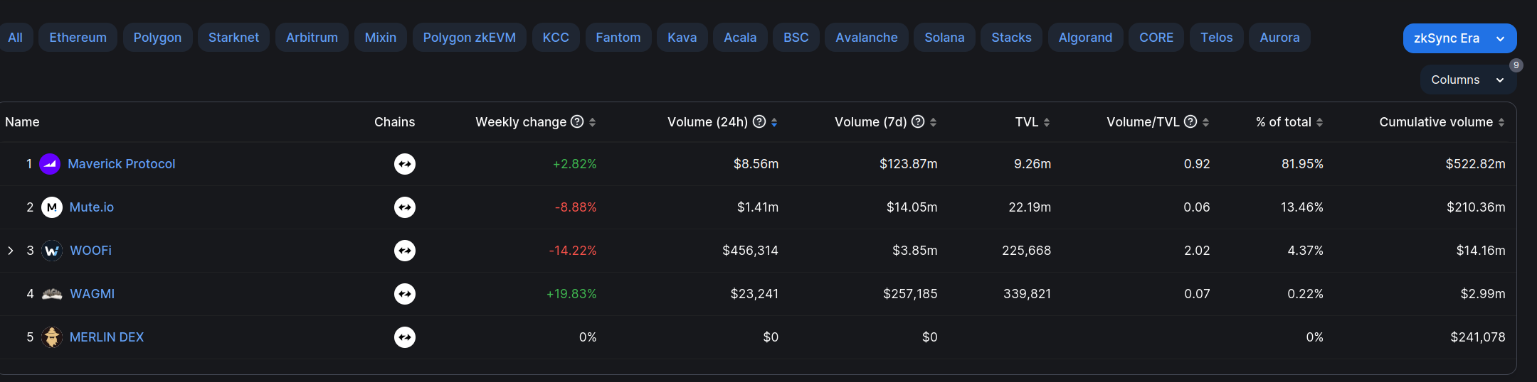The image size is (1537, 382).
Task: Select the Polygon chain tab
Action: click(157, 38)
